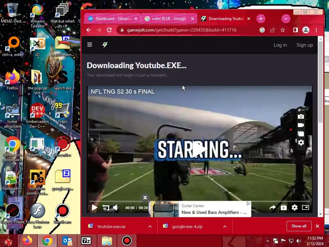Start recording with the video camera overlay icon

pyautogui.click(x=301, y=125)
